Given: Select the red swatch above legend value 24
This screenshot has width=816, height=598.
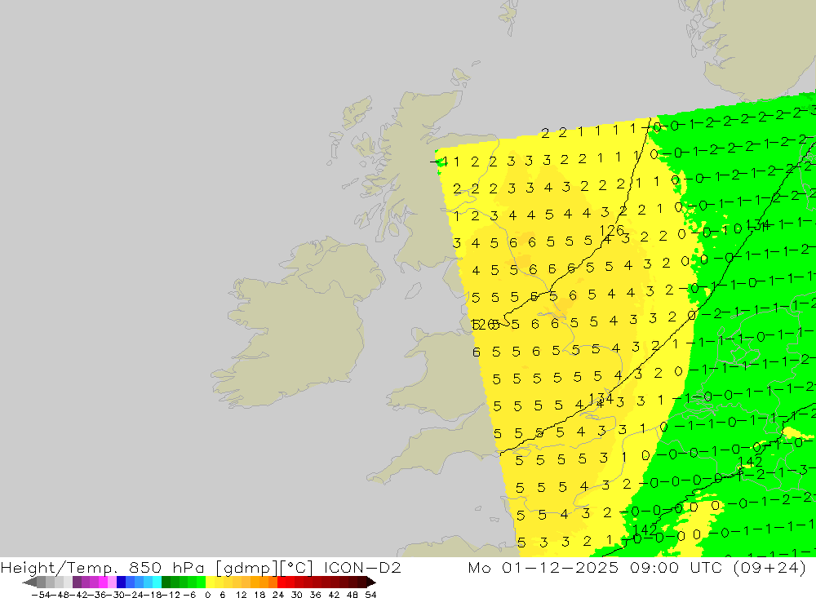Looking at the screenshot, I should click(x=282, y=582).
